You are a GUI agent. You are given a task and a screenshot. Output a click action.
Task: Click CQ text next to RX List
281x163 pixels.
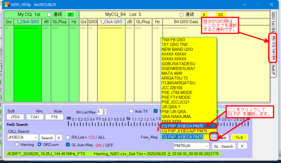[91, 137]
